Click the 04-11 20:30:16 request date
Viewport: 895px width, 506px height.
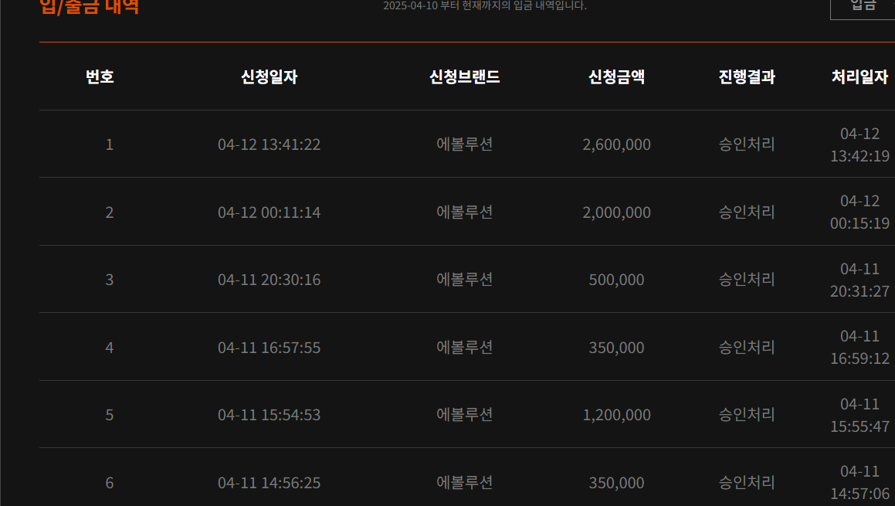[x=269, y=280]
